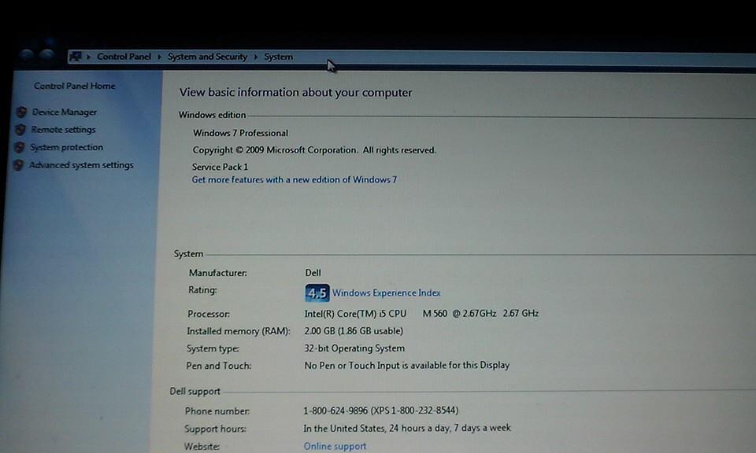756x453 pixels.
Task: Click the Manufacturer value Dell
Action: pos(313,273)
